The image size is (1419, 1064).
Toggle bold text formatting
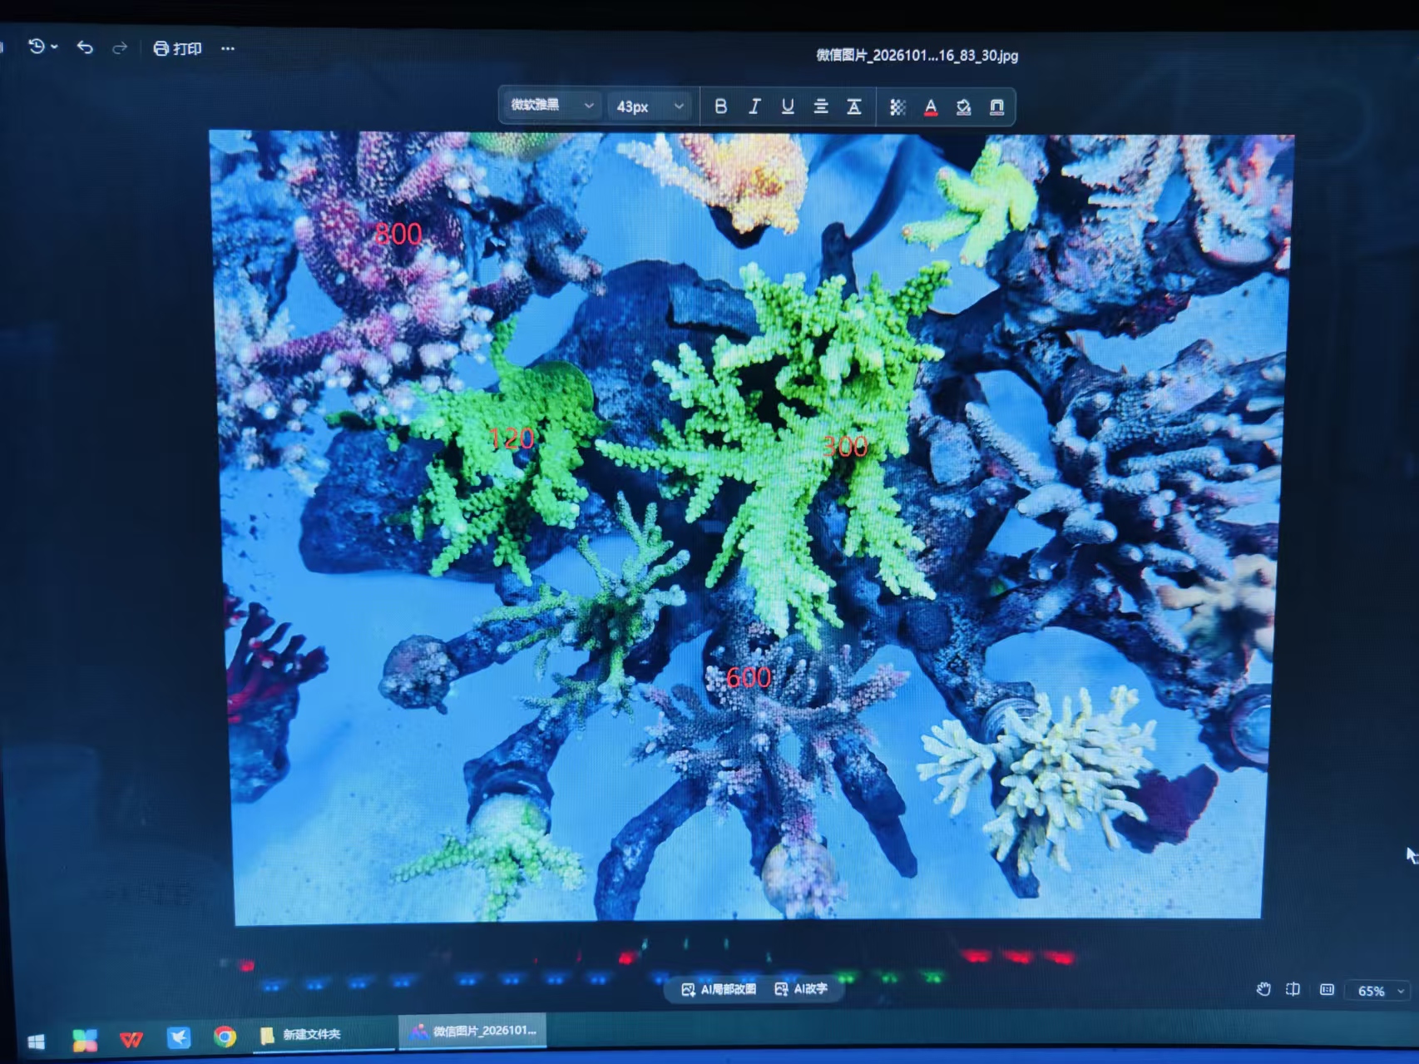coord(721,106)
